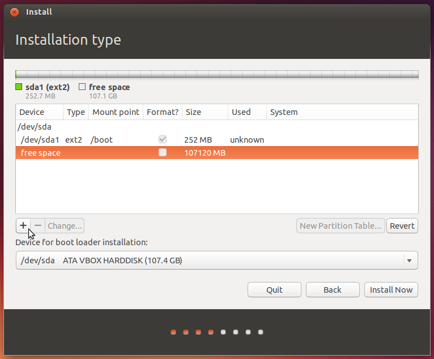Select the /dev/sda disk row
Image resolution: width=434 pixels, height=359 pixels.
217,127
